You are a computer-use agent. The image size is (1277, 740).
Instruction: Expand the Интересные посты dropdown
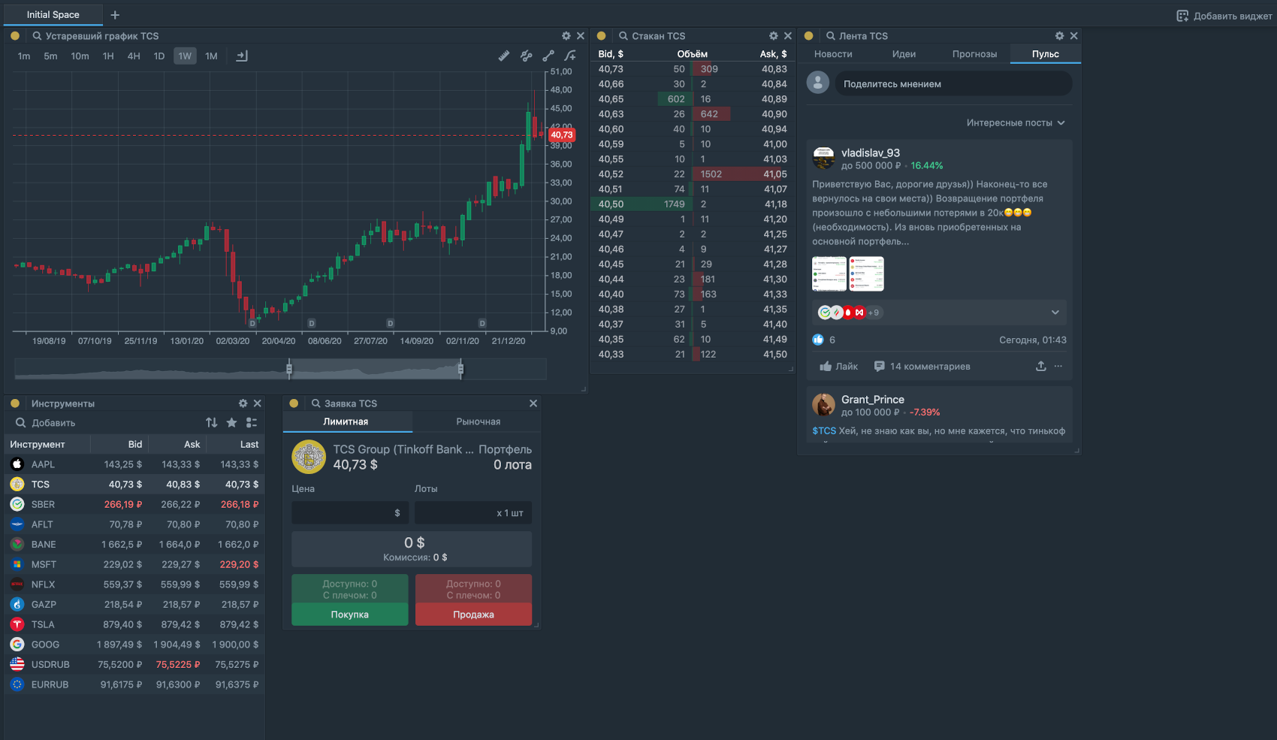coord(1016,122)
